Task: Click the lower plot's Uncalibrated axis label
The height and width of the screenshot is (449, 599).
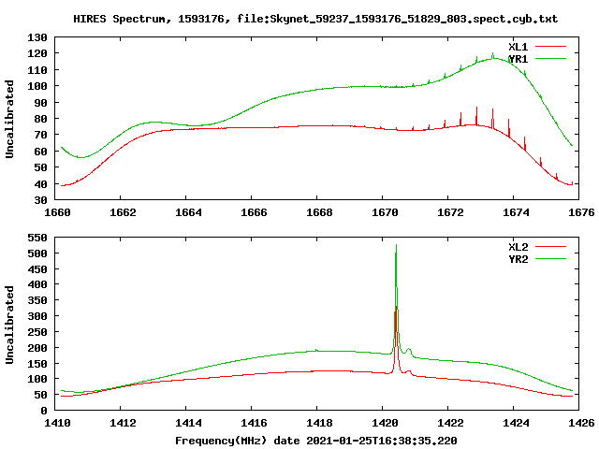Action: point(9,325)
